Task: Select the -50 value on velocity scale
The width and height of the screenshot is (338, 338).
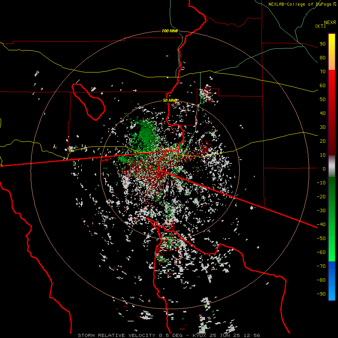Action: pos(321,238)
